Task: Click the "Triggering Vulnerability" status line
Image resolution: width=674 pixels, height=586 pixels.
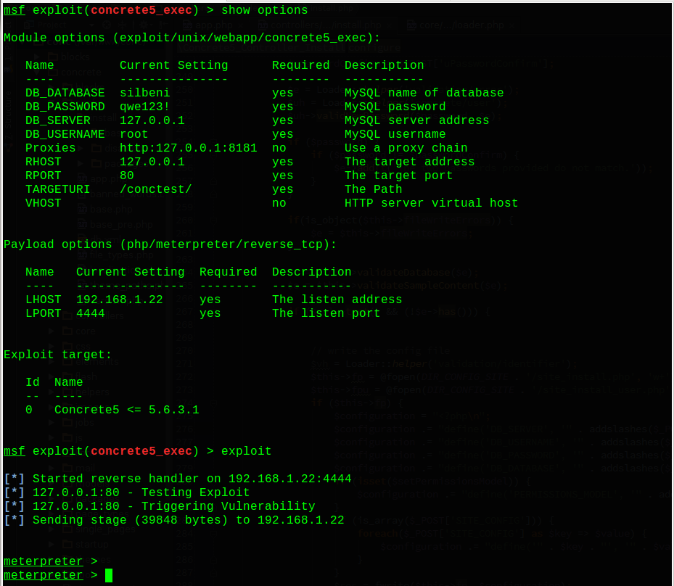Action: pyautogui.click(x=160, y=506)
